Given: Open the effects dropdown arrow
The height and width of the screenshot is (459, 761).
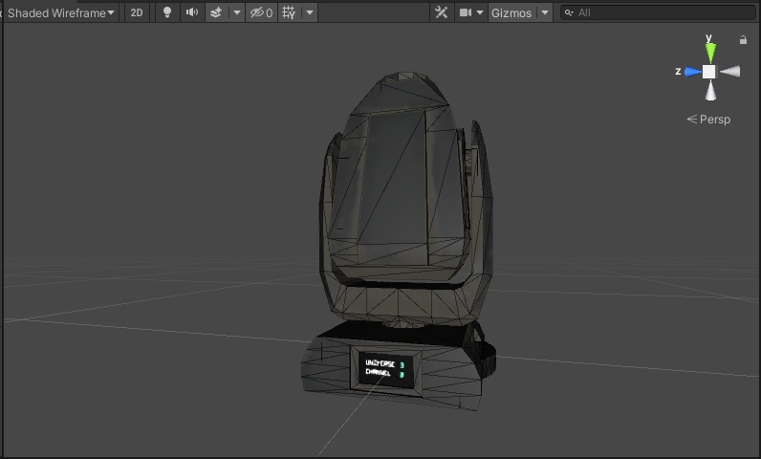Looking at the screenshot, I should click(237, 13).
